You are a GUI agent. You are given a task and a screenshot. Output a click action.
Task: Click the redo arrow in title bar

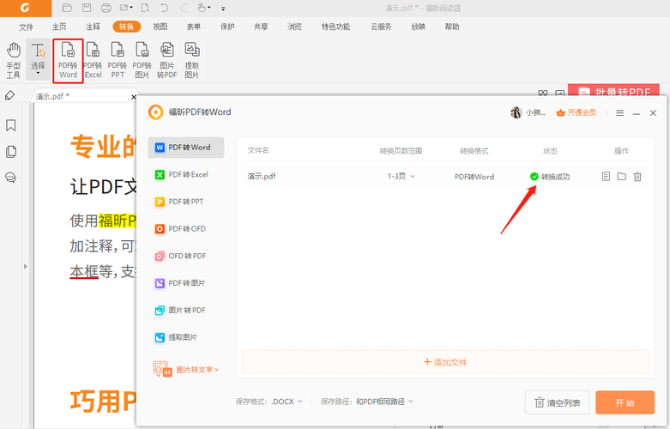pos(184,8)
